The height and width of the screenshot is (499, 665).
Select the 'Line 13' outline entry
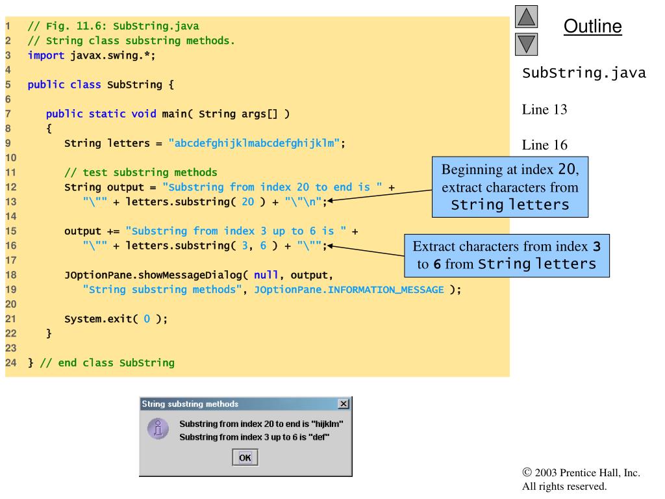(x=544, y=109)
